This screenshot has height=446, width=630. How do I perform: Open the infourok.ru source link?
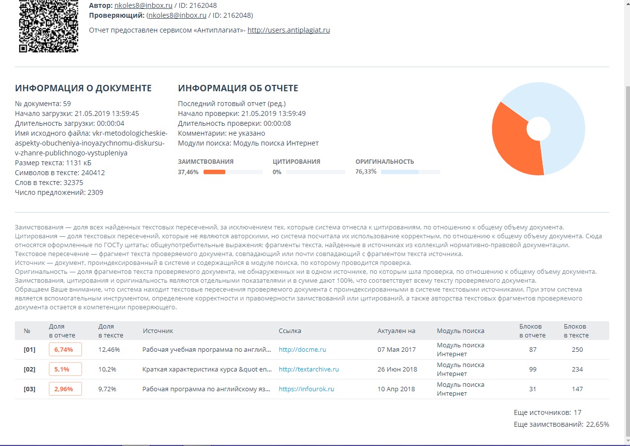[x=306, y=389]
